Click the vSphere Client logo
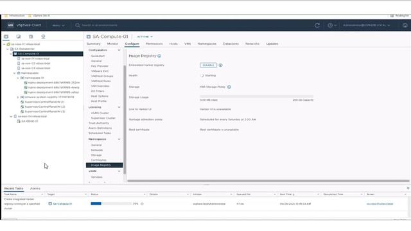This screenshot has height=231, width=411. pos(10,25)
